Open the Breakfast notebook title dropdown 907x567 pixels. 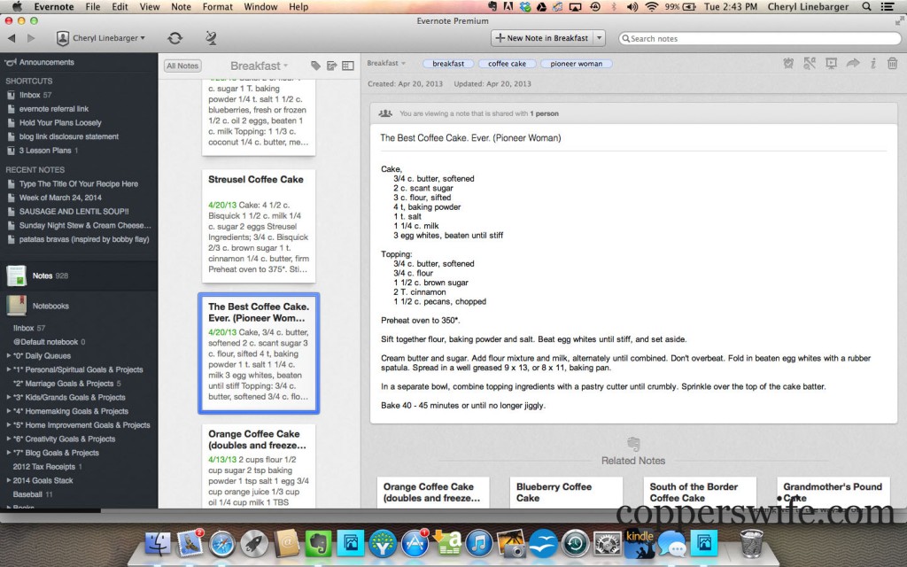260,66
